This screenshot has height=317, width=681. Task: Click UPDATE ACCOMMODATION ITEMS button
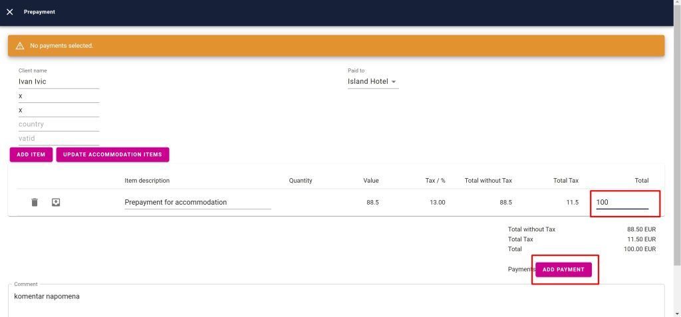coord(112,154)
